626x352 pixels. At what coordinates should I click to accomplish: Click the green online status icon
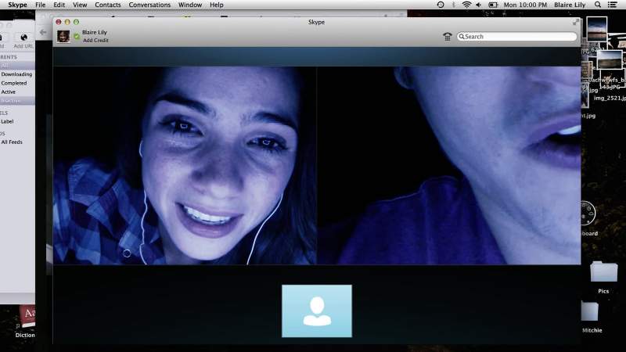coord(77,36)
